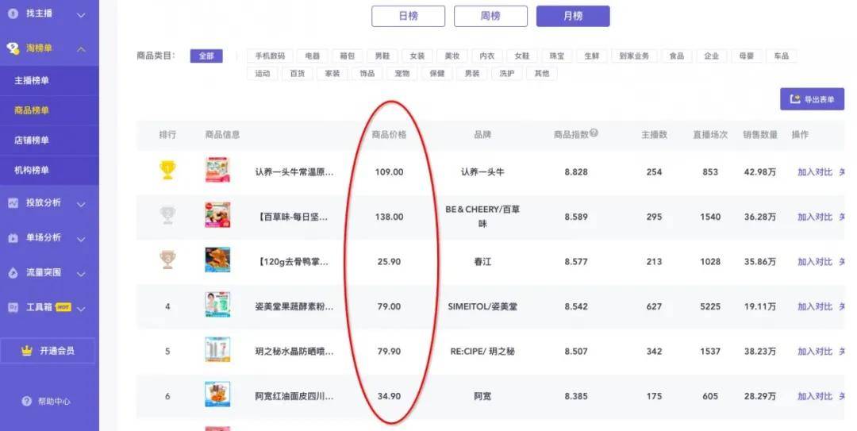Click the 工具箱 toolbox icon
Image resolution: width=857 pixels, height=431 pixels.
coord(13,307)
